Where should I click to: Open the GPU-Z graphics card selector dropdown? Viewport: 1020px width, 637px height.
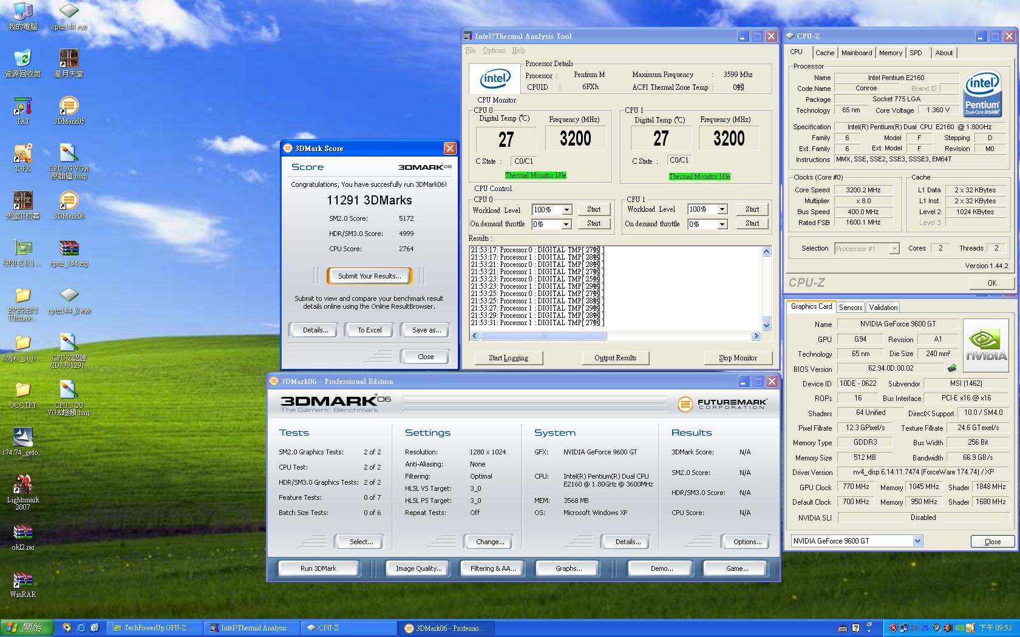point(917,541)
